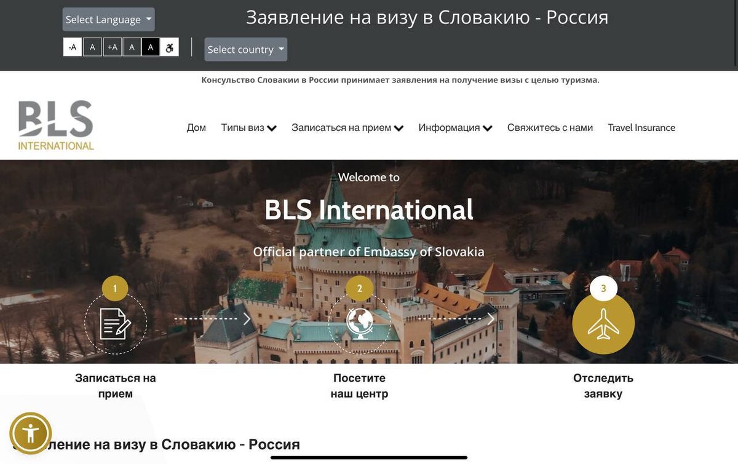The width and height of the screenshot is (738, 464).
Task: Decrease font size with -A button
Action: tap(73, 47)
